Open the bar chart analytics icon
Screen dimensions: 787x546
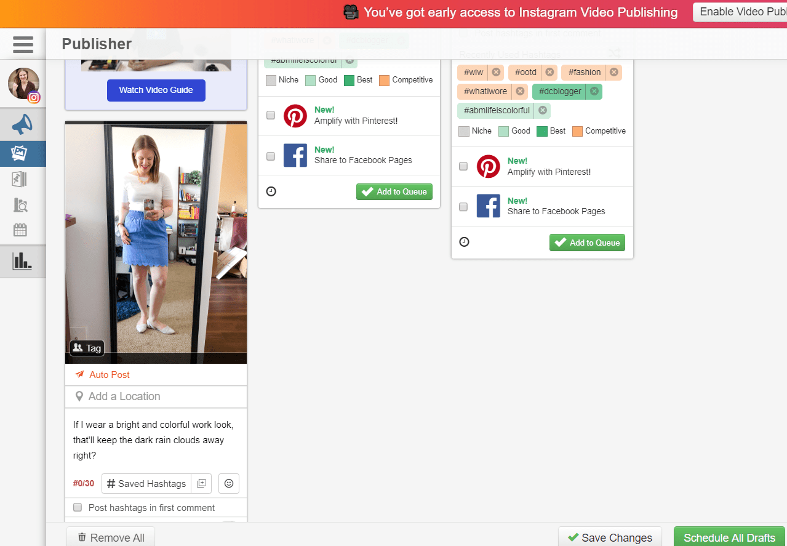tap(22, 262)
